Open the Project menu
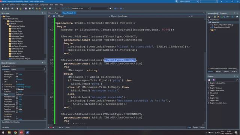The width and height of the screenshot is (240, 135). (x=31, y=5)
